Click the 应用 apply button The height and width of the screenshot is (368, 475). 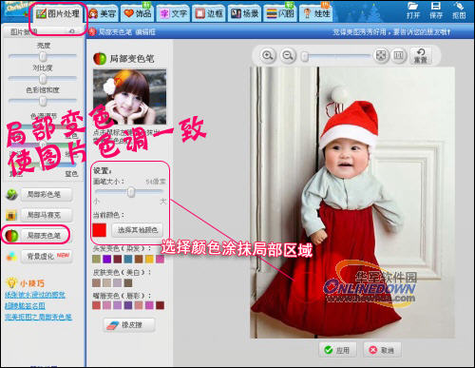[x=337, y=350]
